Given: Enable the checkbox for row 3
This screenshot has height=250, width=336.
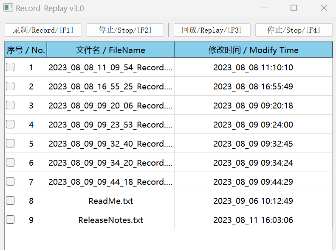Looking at the screenshot, I should (10, 105).
